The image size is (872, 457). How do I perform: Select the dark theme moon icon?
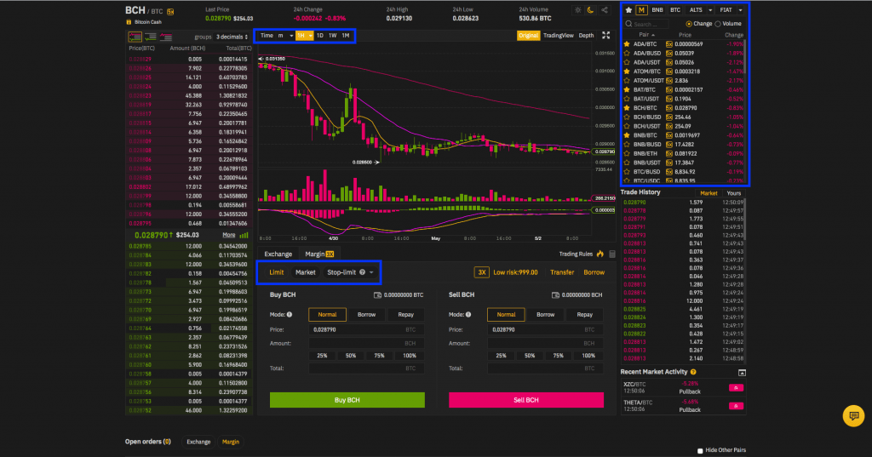591,10
